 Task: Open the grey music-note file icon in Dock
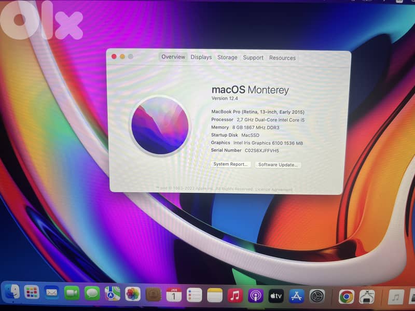click(396, 298)
